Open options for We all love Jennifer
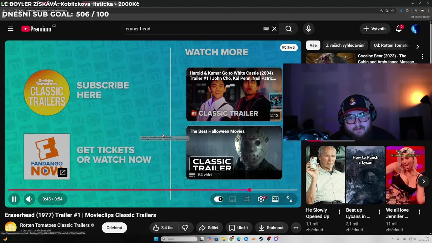 click(420, 212)
